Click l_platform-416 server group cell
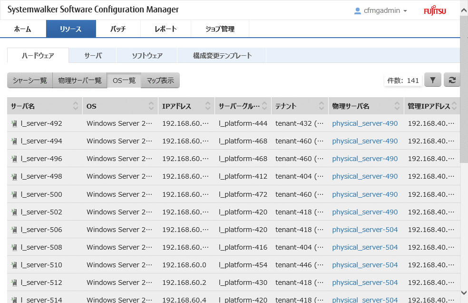This screenshot has width=468, height=303. [x=243, y=247]
